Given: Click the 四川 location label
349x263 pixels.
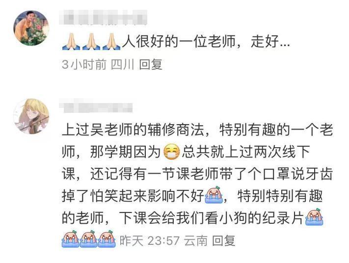Looking at the screenshot, I should [122, 65].
